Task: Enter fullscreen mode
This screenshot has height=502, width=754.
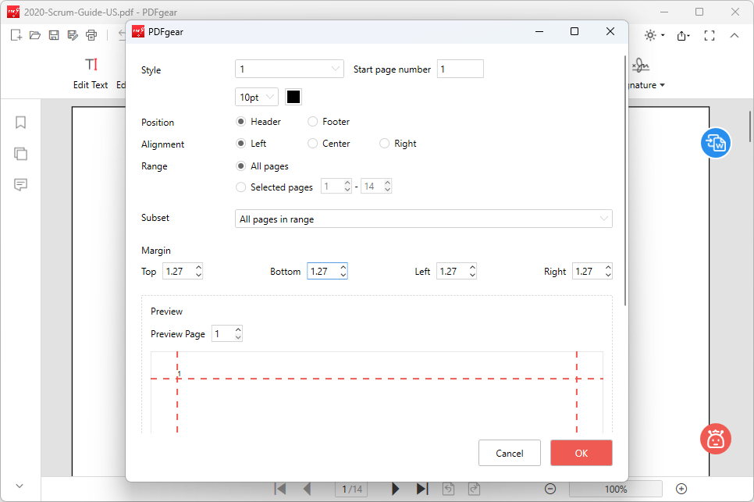Action: pos(710,34)
